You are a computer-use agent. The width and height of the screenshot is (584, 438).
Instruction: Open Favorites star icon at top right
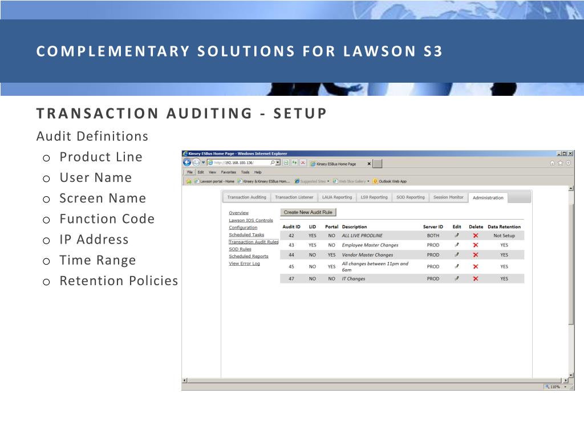coord(560,163)
